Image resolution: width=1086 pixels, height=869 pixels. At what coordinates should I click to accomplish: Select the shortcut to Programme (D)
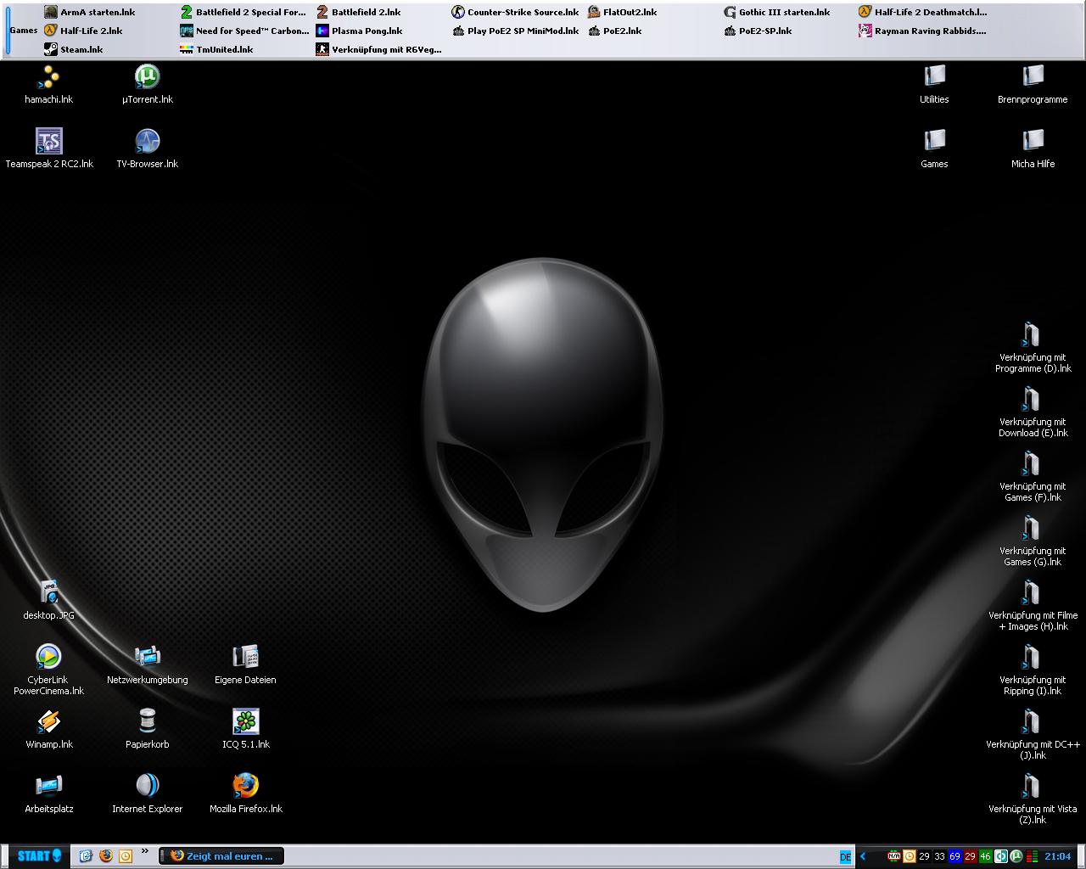pos(1033,347)
